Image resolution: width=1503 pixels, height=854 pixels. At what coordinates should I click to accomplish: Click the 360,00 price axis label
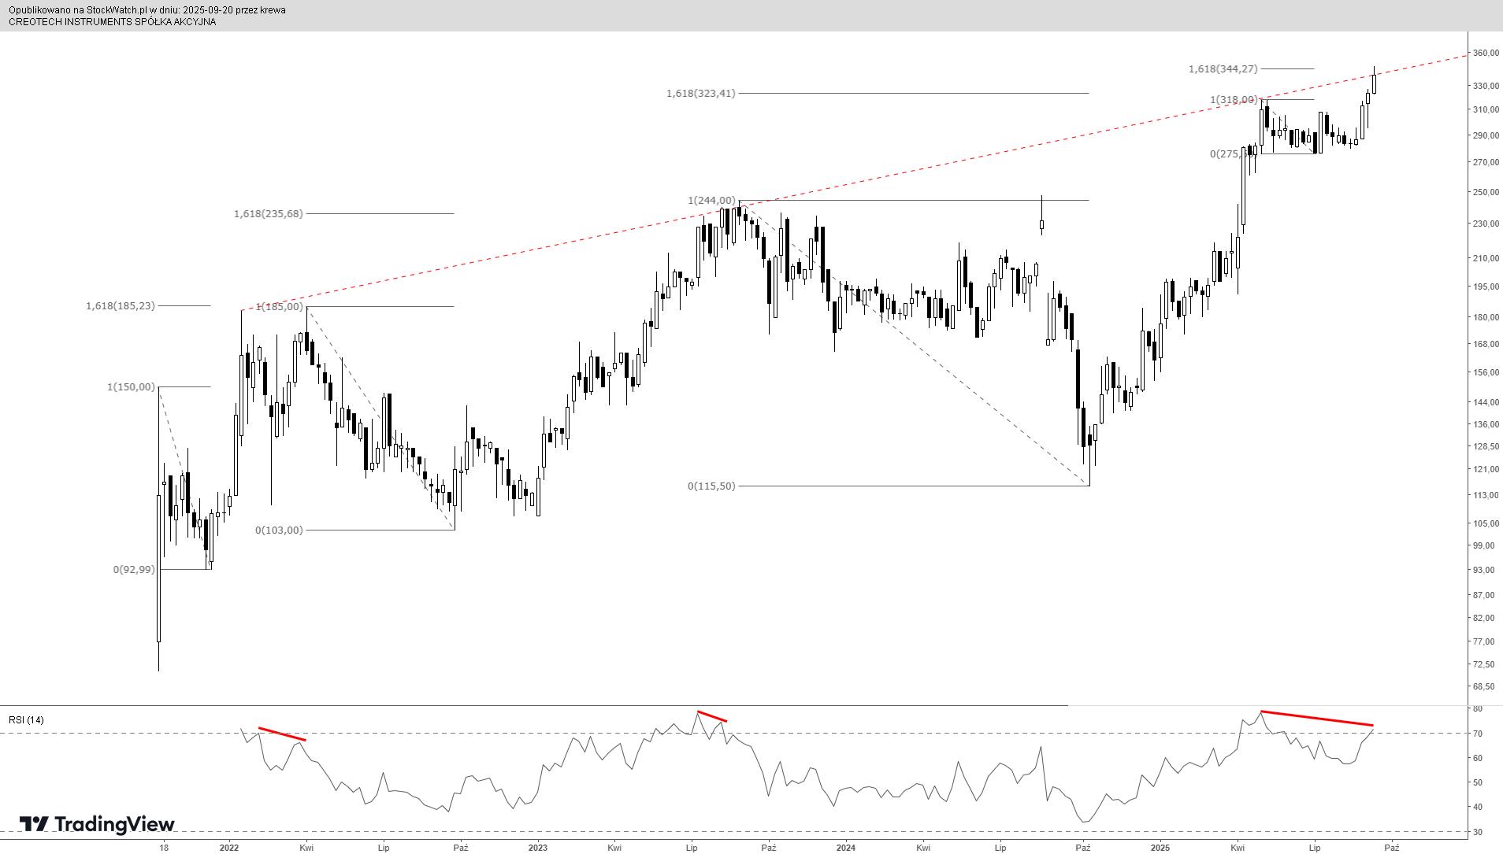[x=1485, y=54]
